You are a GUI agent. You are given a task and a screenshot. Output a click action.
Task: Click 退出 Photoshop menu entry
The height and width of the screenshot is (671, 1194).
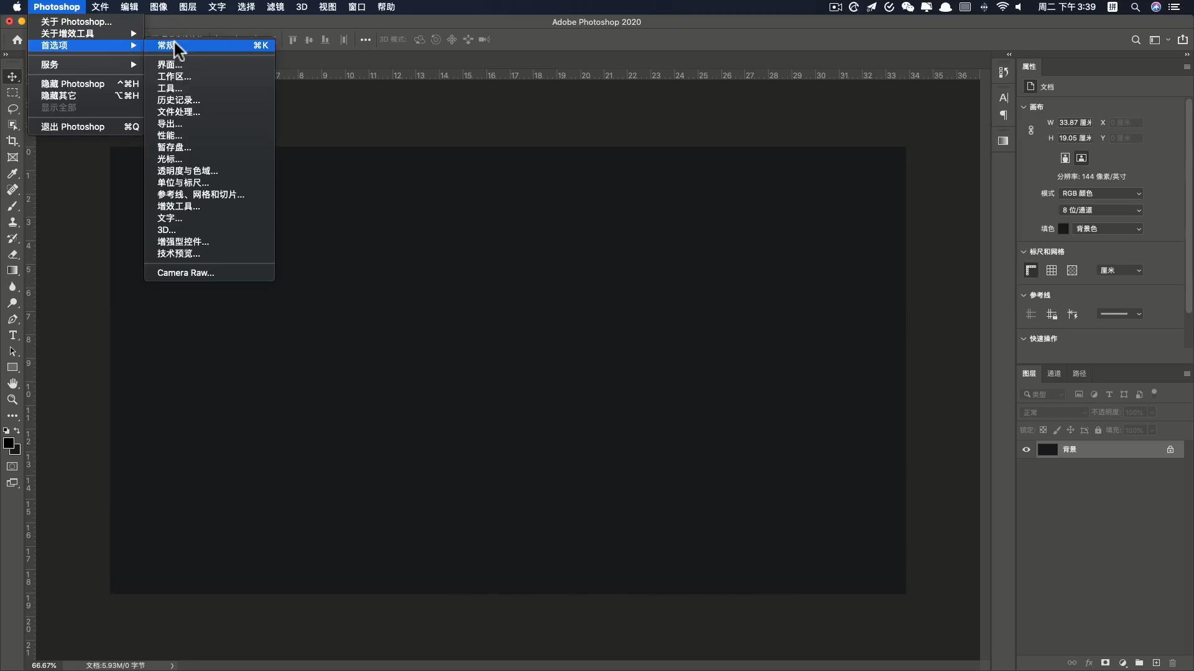(x=73, y=127)
